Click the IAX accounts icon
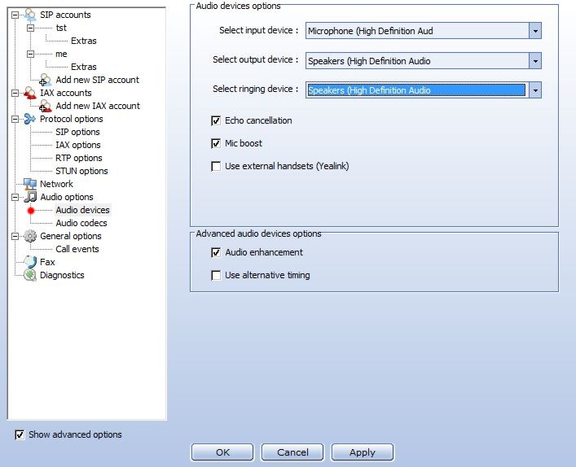The height and width of the screenshot is (467, 576). (x=30, y=93)
